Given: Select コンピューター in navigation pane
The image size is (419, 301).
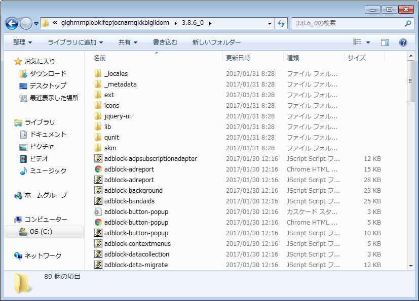Looking at the screenshot, I should tap(46, 220).
